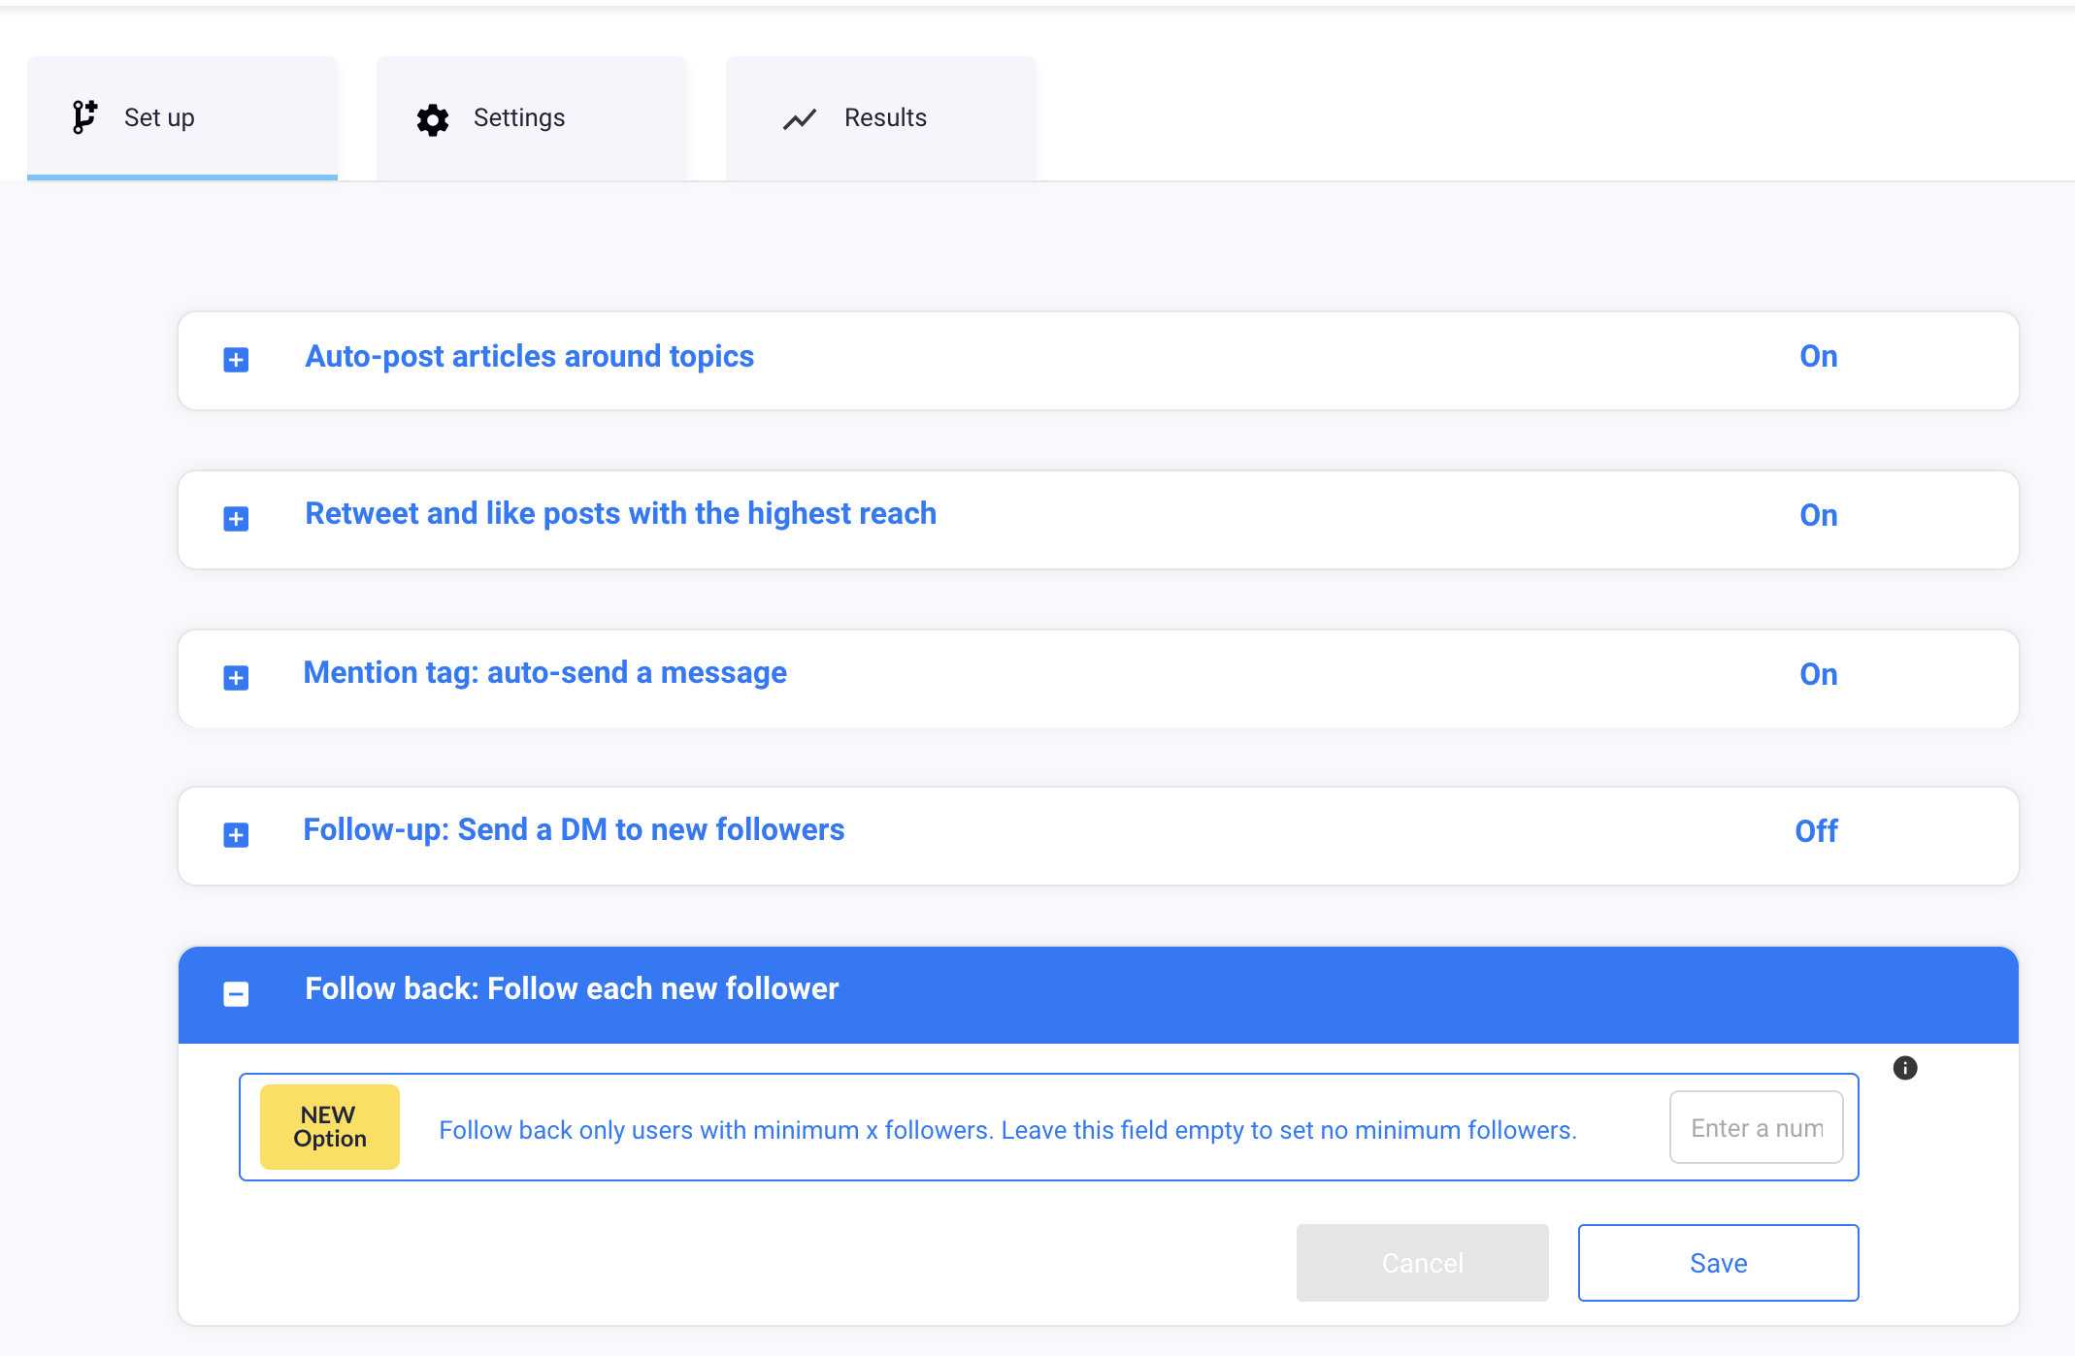Collapse Follow back section with minus icon
The height and width of the screenshot is (1356, 2075).
[236, 993]
